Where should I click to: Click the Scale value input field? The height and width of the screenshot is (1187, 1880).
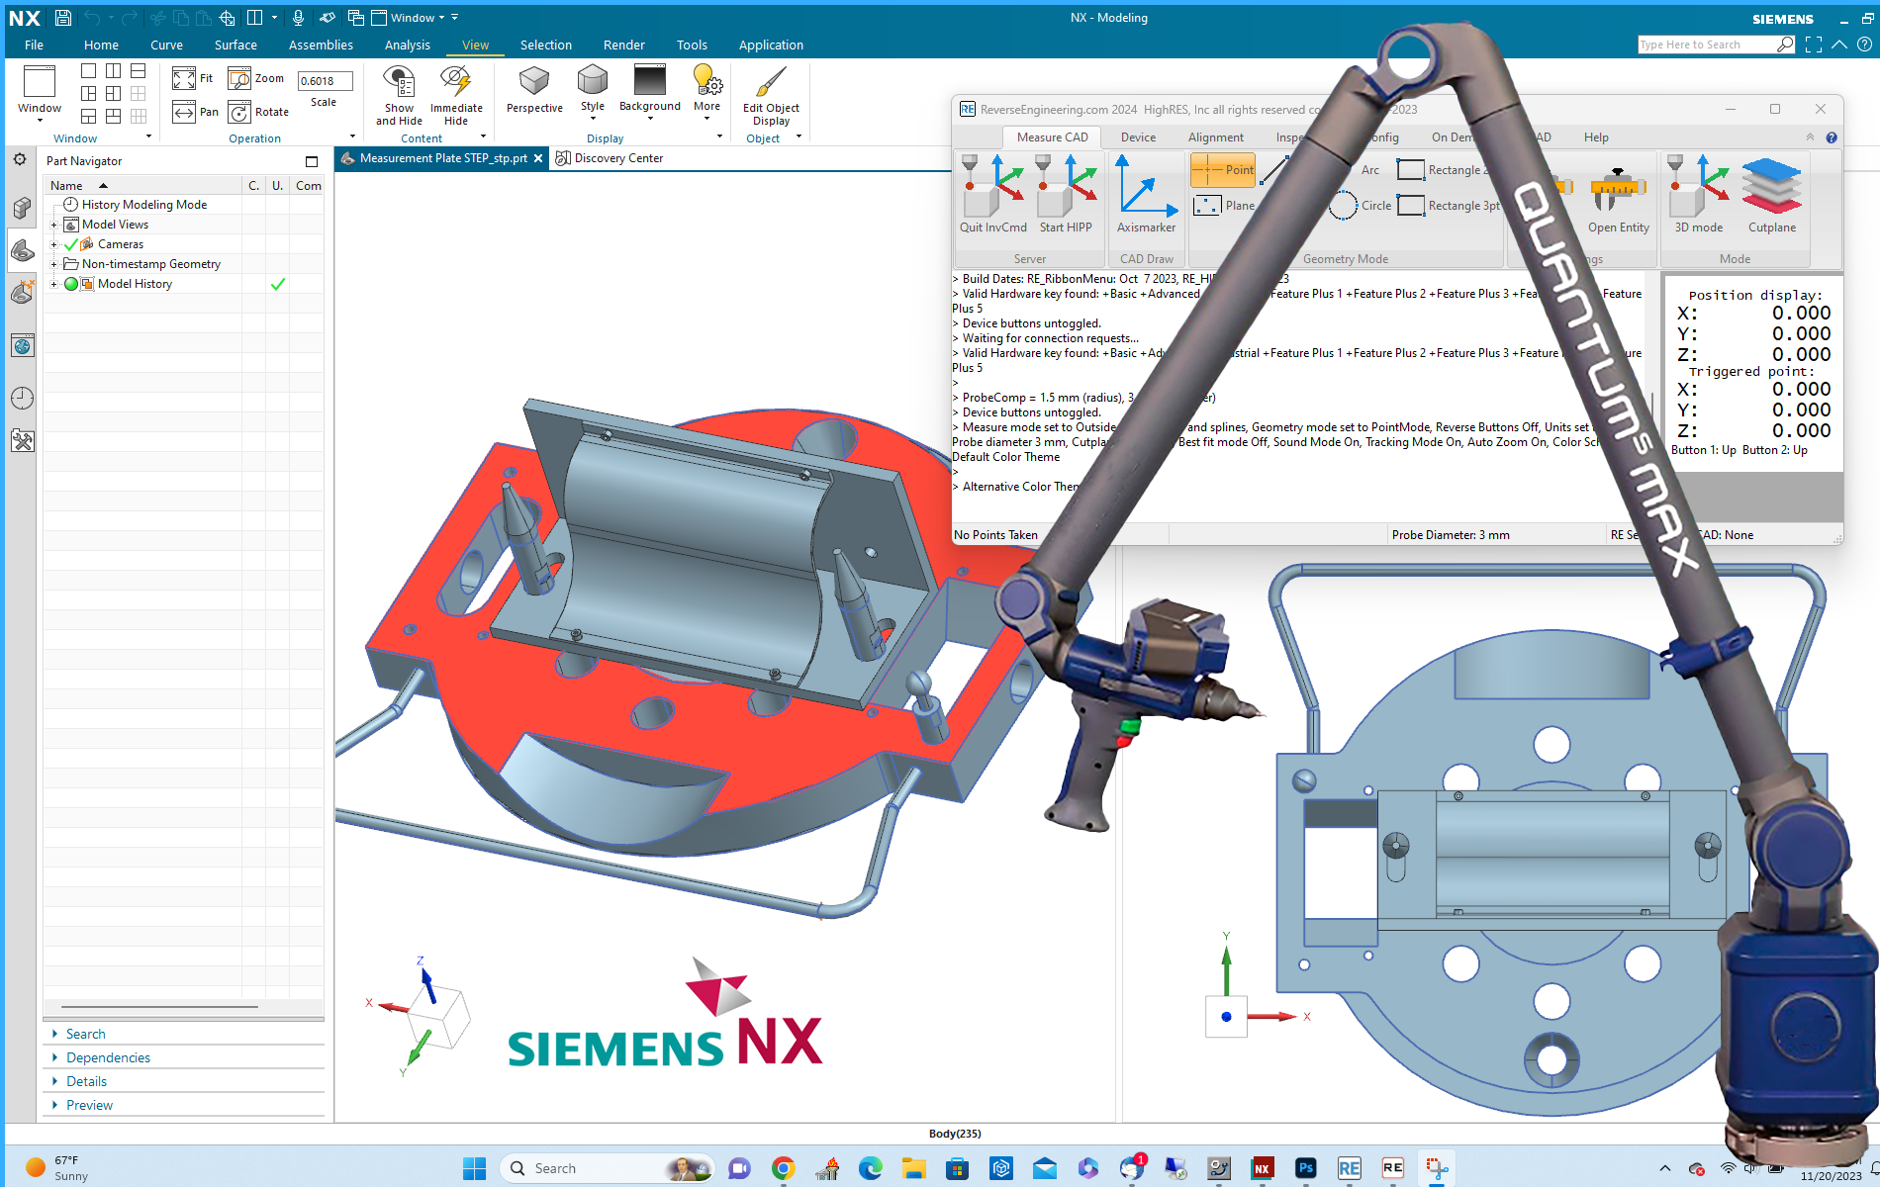(x=324, y=81)
